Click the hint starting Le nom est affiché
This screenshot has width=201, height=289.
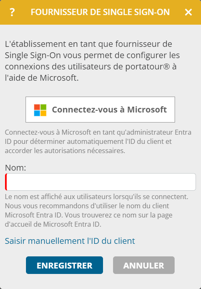[97, 210]
